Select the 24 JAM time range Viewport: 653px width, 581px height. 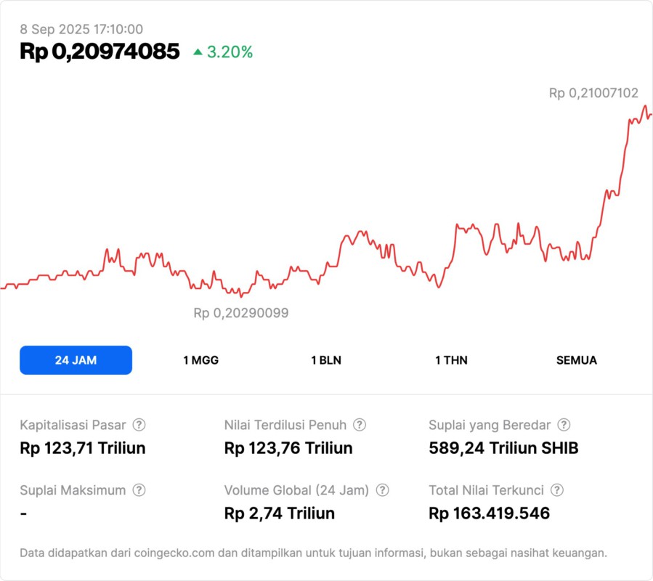click(76, 360)
